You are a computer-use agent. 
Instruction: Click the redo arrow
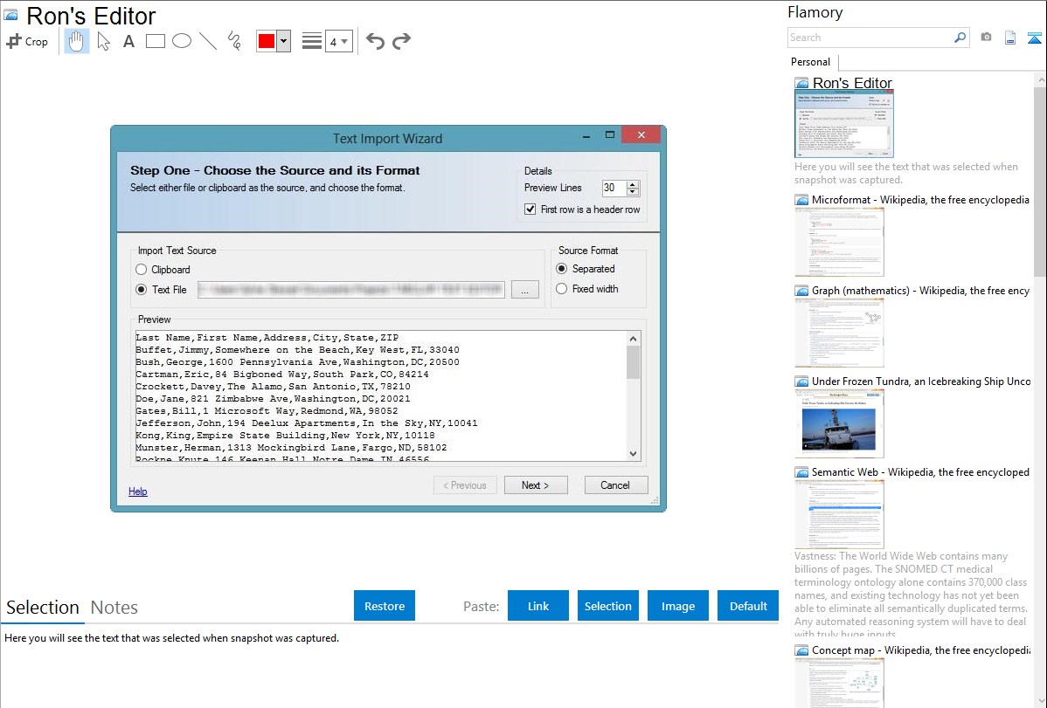401,41
